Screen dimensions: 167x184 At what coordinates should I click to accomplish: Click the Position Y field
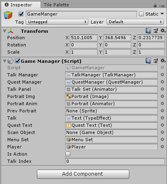pyautogui.click(x=117, y=38)
